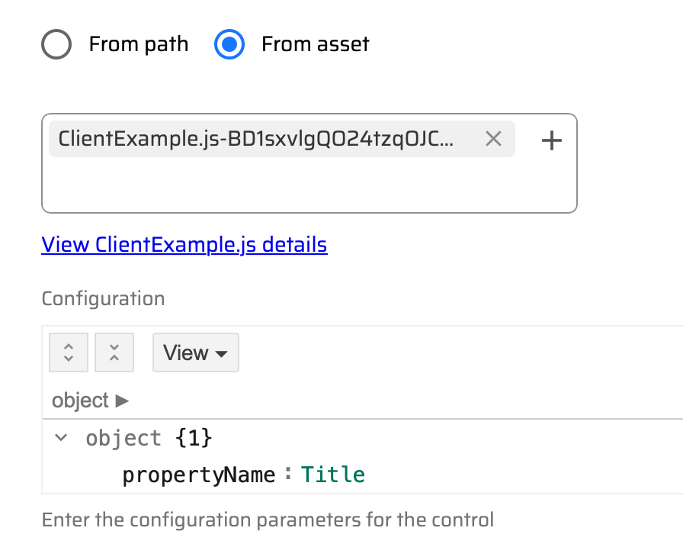Collapse the object {1} tree node chevron
The width and height of the screenshot is (683, 560).
[x=61, y=438]
